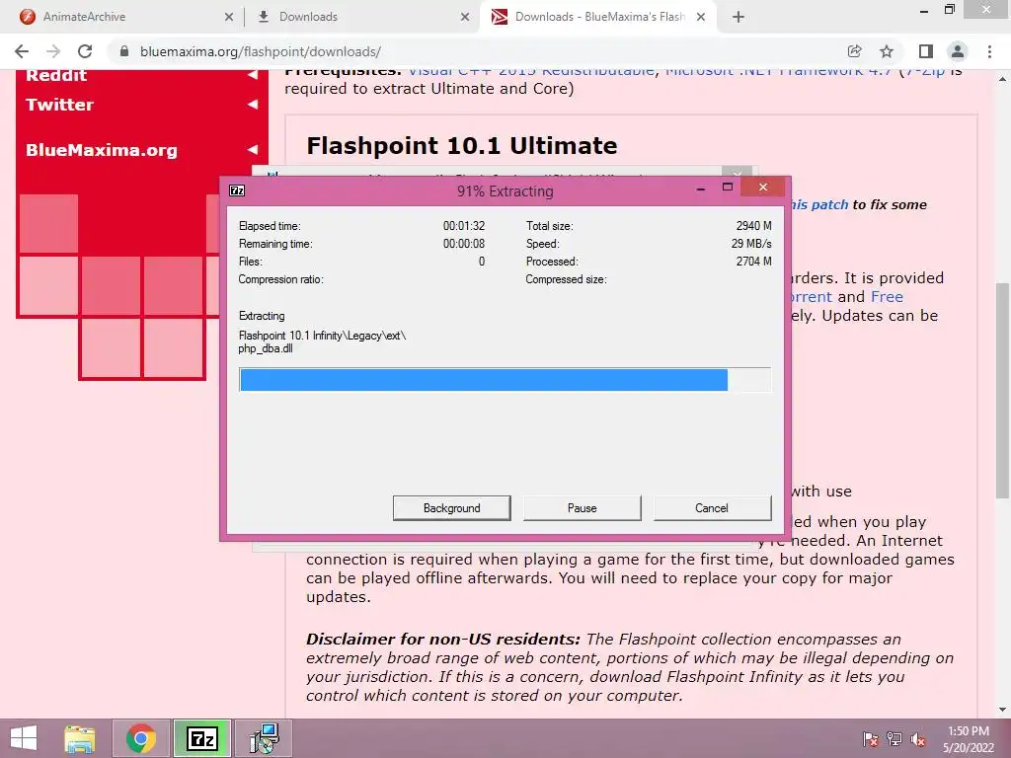The width and height of the screenshot is (1011, 758).
Task: Click the blue extraction progress bar
Action: 505,380
